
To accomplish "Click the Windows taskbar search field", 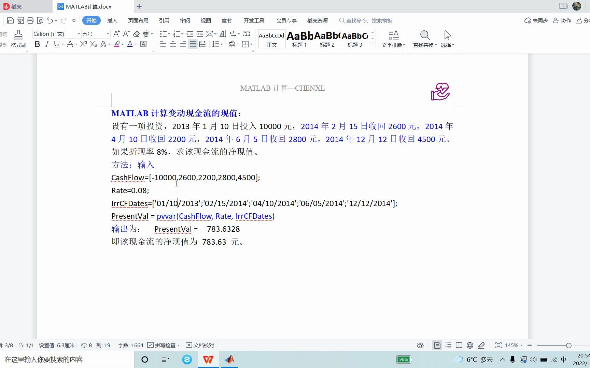I will coord(67,359).
